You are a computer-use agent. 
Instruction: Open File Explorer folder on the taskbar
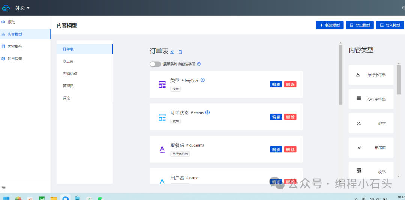tap(54, 198)
